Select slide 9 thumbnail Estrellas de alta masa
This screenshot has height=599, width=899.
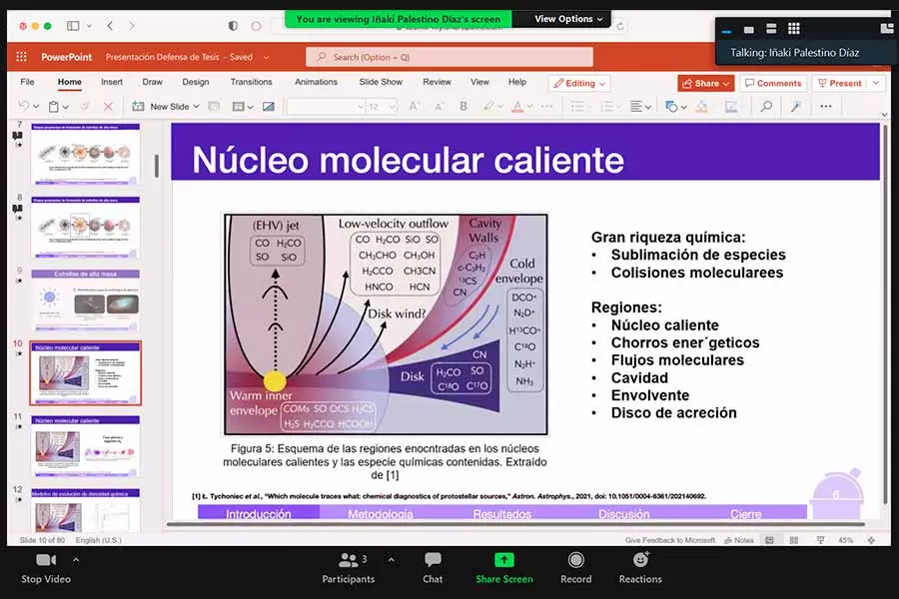click(x=86, y=300)
